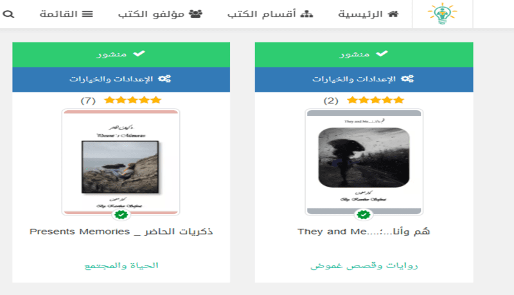Expand الإعدادات والخيارات for They and Me
Viewport: 514px width, 295px height.
coord(364,80)
